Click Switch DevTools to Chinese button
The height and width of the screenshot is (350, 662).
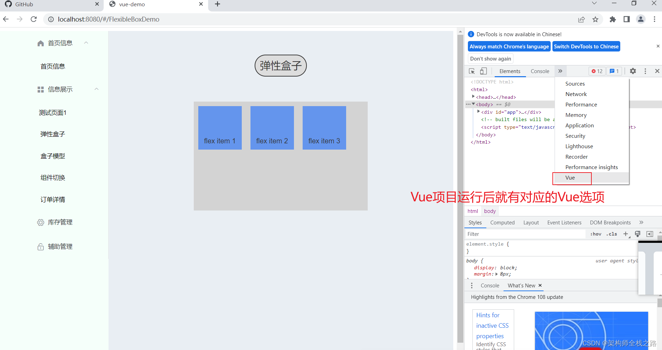pos(586,46)
